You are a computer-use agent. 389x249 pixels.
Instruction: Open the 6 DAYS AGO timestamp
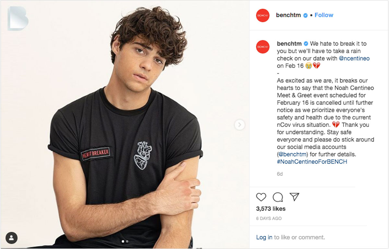(x=269, y=219)
